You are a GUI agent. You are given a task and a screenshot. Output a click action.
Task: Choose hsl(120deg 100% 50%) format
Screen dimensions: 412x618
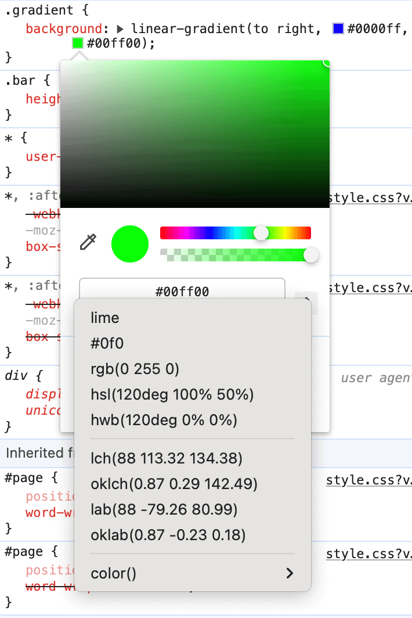(x=193, y=394)
